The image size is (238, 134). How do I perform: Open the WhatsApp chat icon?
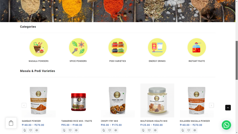coord(226,125)
